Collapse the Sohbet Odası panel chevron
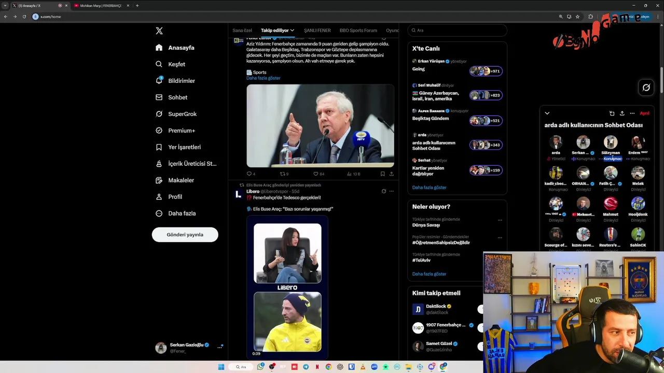This screenshot has width=664, height=373. (547, 113)
